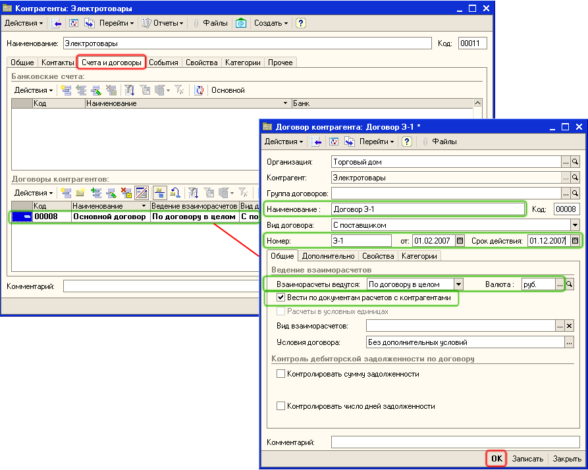
Task: Click edit contract pencil icon in Договоры toolbar
Action: 111,193
